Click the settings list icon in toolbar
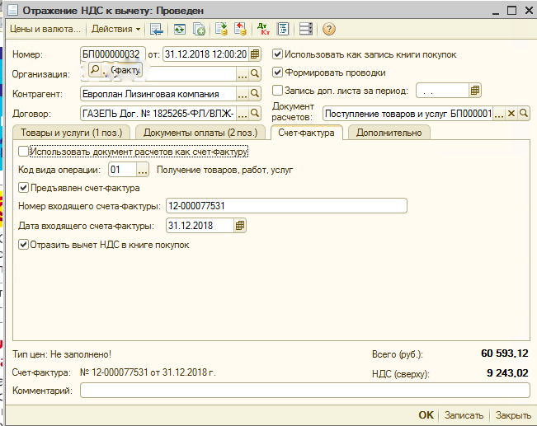The width and height of the screenshot is (537, 426). (x=306, y=29)
